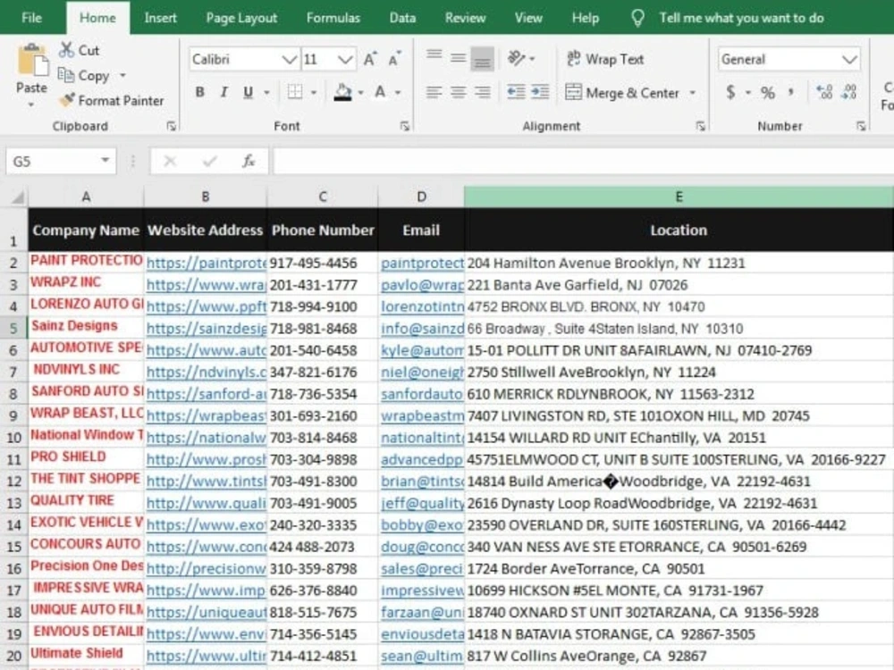Screen dimensions: 894x670
Task: Apply Comma Style format
Action: pyautogui.click(x=791, y=91)
